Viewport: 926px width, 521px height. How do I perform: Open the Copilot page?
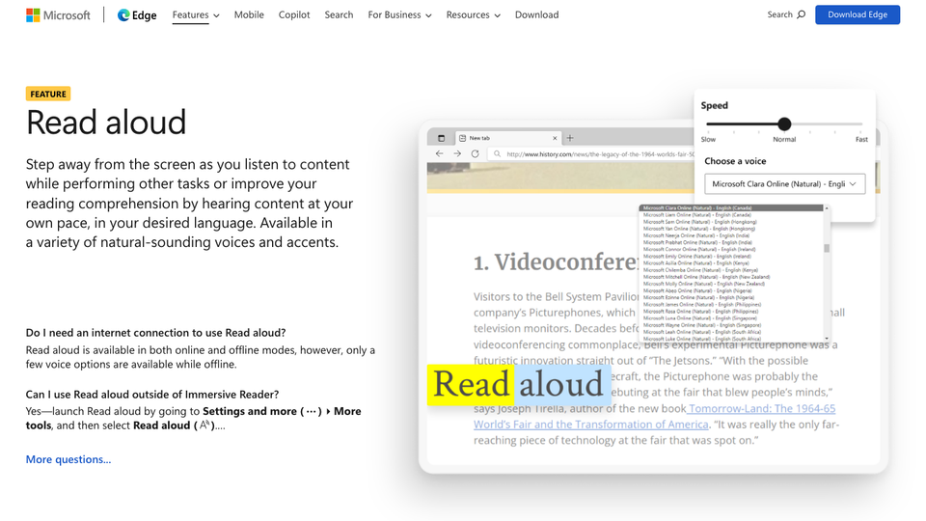(294, 14)
